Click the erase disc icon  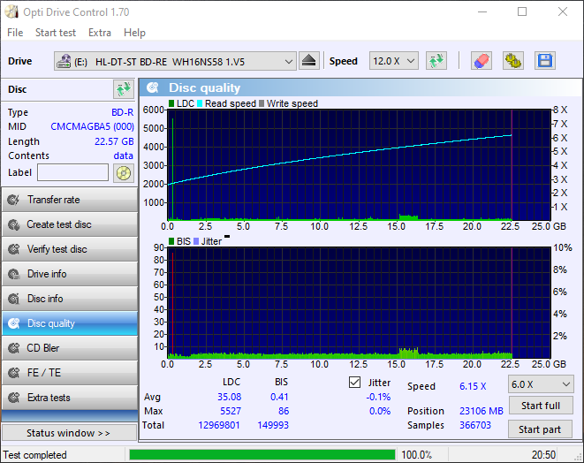tap(481, 61)
